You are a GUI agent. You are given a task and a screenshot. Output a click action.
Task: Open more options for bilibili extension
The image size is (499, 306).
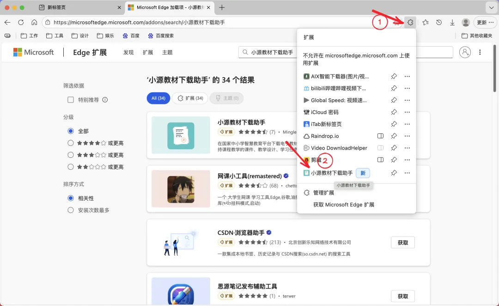(408, 88)
